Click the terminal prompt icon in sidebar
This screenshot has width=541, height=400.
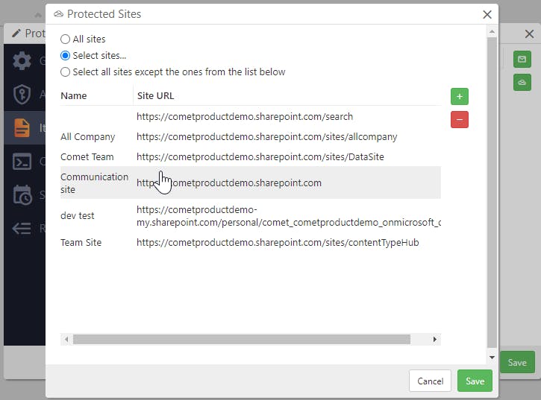[x=23, y=161]
